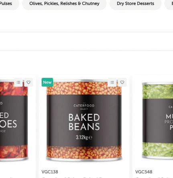
Task: Click list icon on the tomatoes card
Action: click(18, 82)
